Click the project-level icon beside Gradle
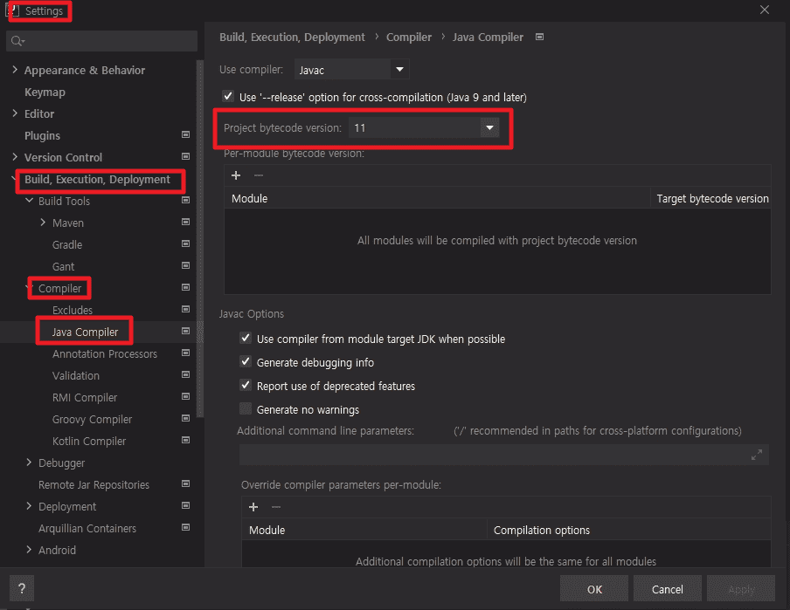 click(x=185, y=244)
